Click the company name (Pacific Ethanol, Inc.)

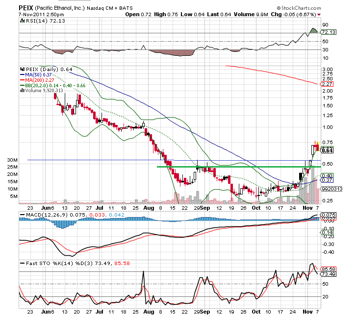click(60, 8)
